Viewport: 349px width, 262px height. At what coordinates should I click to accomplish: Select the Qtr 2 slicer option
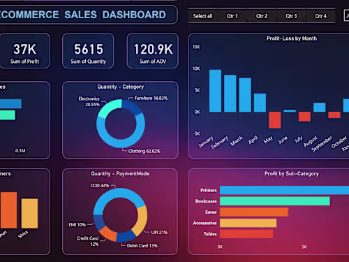[262, 16]
